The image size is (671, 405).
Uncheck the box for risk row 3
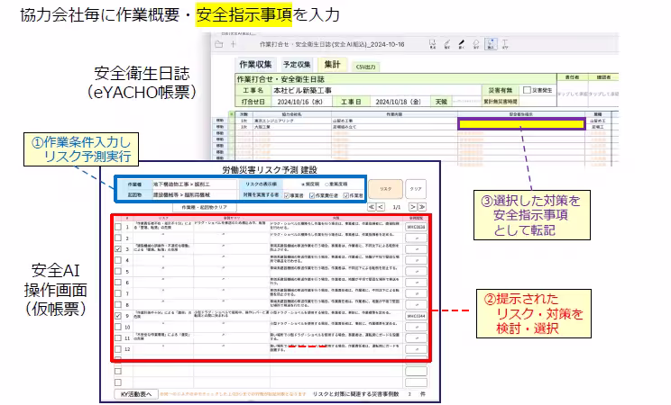point(118,248)
